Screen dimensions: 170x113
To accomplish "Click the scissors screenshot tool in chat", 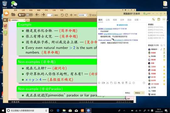I will 107,83.
